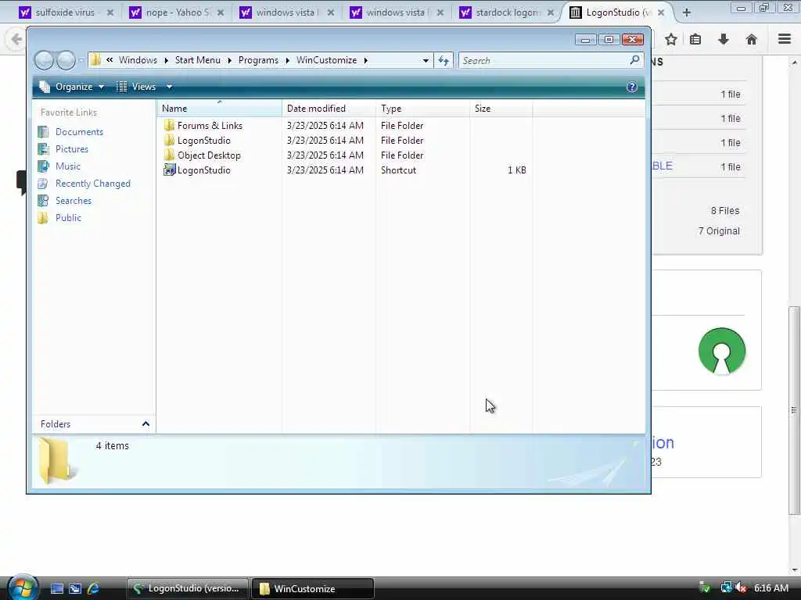Image resolution: width=801 pixels, height=600 pixels.
Task: Sort by the Size column header
Action: point(501,108)
